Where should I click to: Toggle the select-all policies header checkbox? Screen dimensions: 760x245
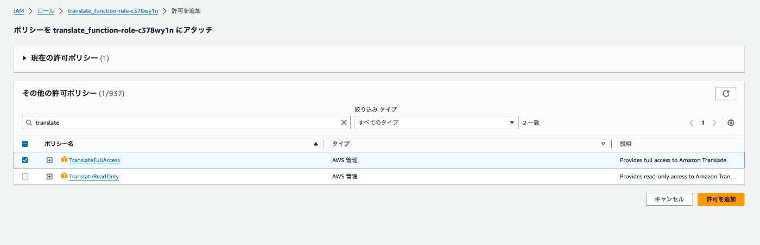tap(25, 144)
